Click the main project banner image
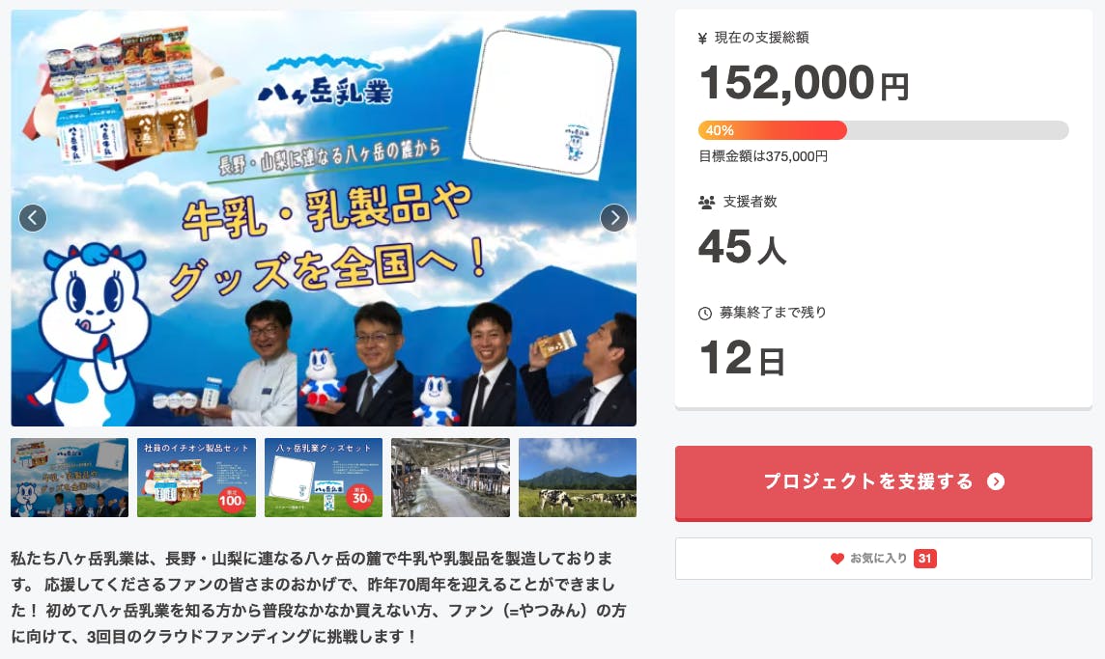This screenshot has width=1105, height=659. point(324,217)
